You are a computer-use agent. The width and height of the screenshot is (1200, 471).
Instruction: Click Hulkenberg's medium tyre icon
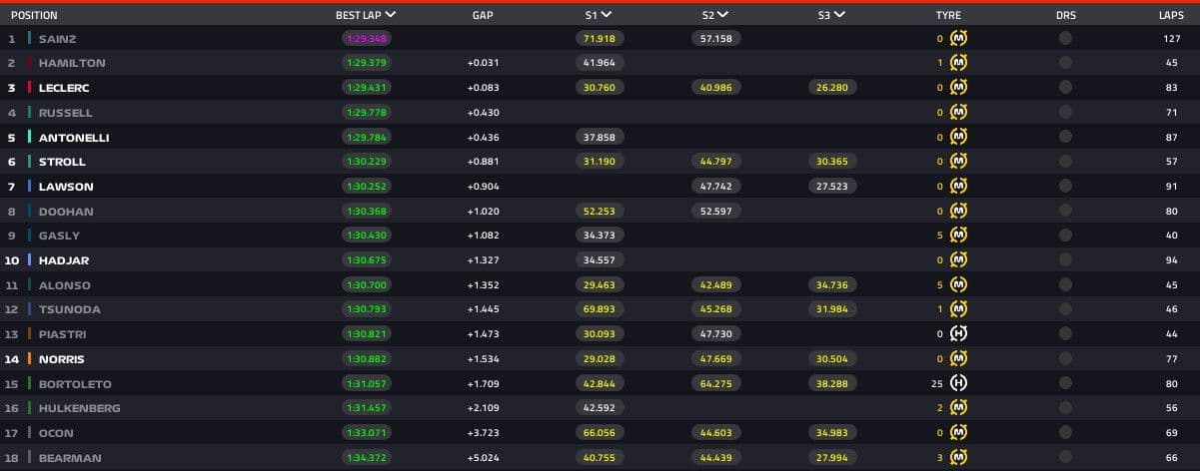tap(958, 408)
